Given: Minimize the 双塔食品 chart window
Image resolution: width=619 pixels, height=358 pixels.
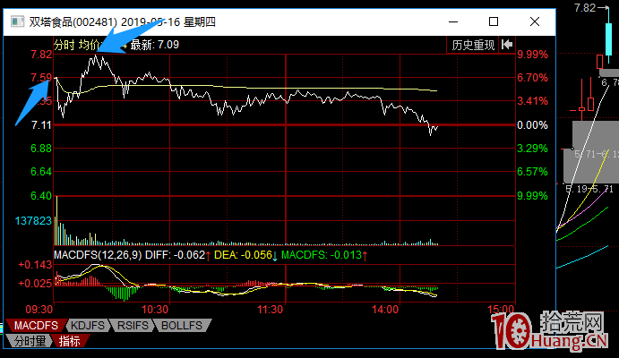Looking at the screenshot, I should coord(453,21).
